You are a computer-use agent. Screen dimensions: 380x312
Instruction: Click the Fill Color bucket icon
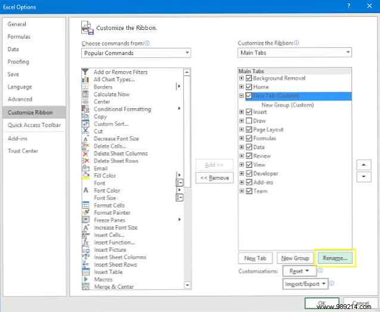(x=85, y=176)
